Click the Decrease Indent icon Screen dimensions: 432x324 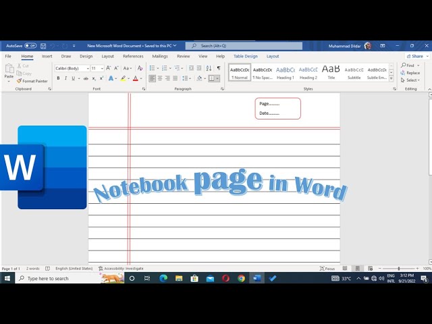tap(191, 68)
